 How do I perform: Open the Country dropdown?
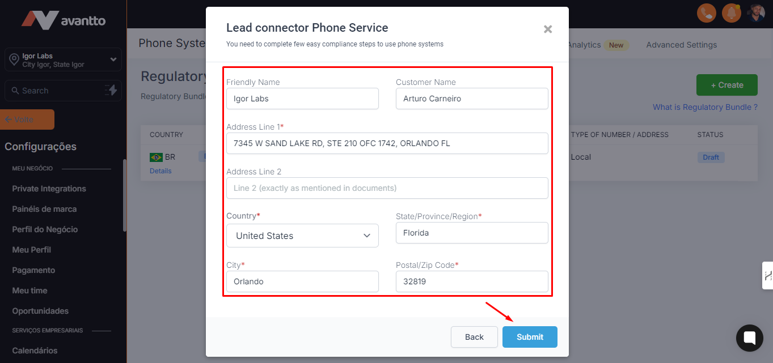[302, 236]
